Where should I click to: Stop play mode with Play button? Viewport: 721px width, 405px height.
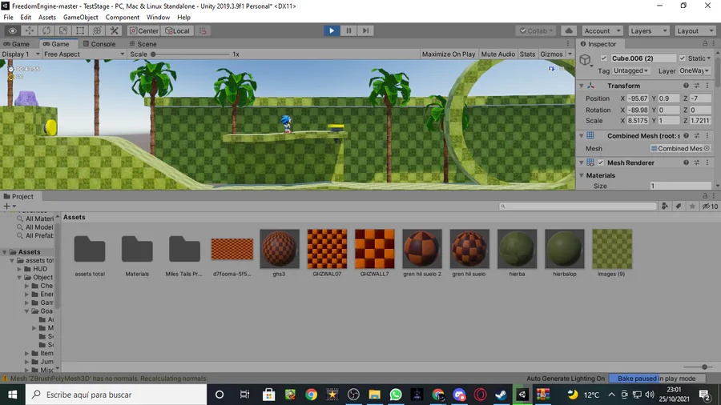pos(332,30)
